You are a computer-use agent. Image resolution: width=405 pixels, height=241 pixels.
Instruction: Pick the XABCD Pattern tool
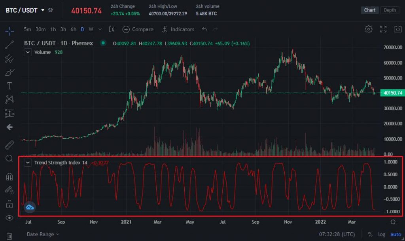(9, 99)
